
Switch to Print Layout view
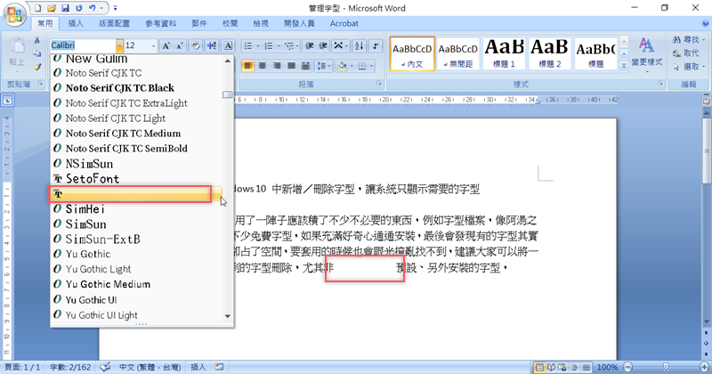[x=539, y=367]
